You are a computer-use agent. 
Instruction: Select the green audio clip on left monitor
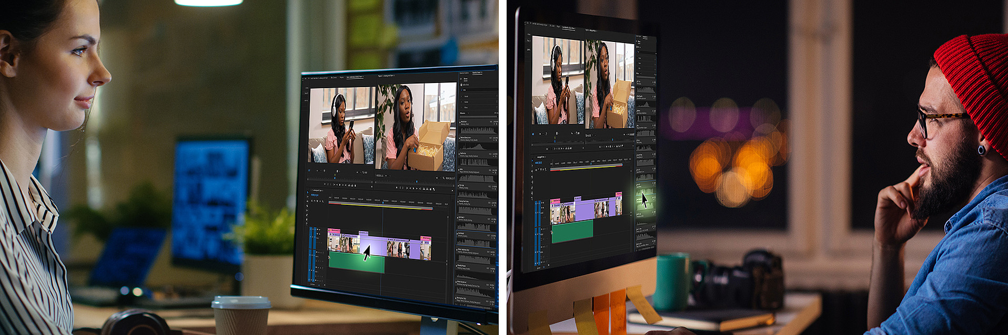click(x=356, y=262)
